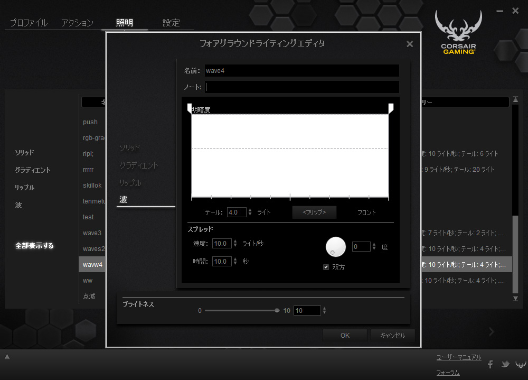The width and height of the screenshot is (528, 380).
Task: Click into the ノート text field
Action: (301, 87)
